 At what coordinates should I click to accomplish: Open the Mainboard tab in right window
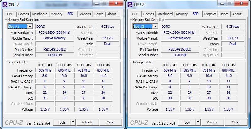pos(165,14)
